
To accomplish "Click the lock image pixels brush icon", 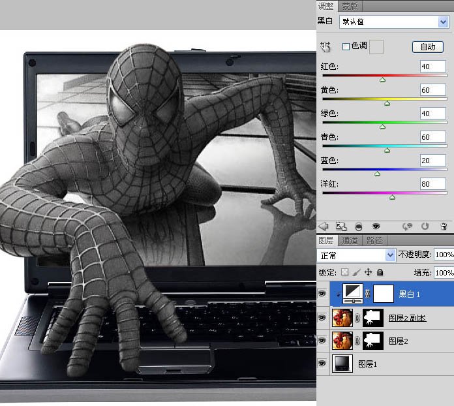I will [356, 272].
